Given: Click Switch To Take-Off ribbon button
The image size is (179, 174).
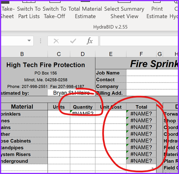Looking at the screenshot, I should click(x=54, y=12).
